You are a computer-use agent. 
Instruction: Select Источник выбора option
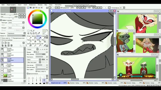click(x=1, y=40)
